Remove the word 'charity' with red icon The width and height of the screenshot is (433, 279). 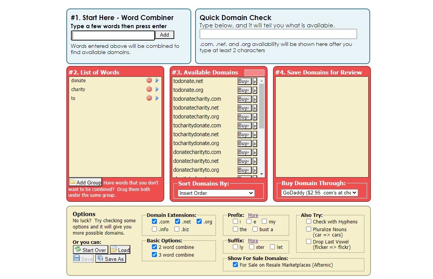(x=149, y=89)
